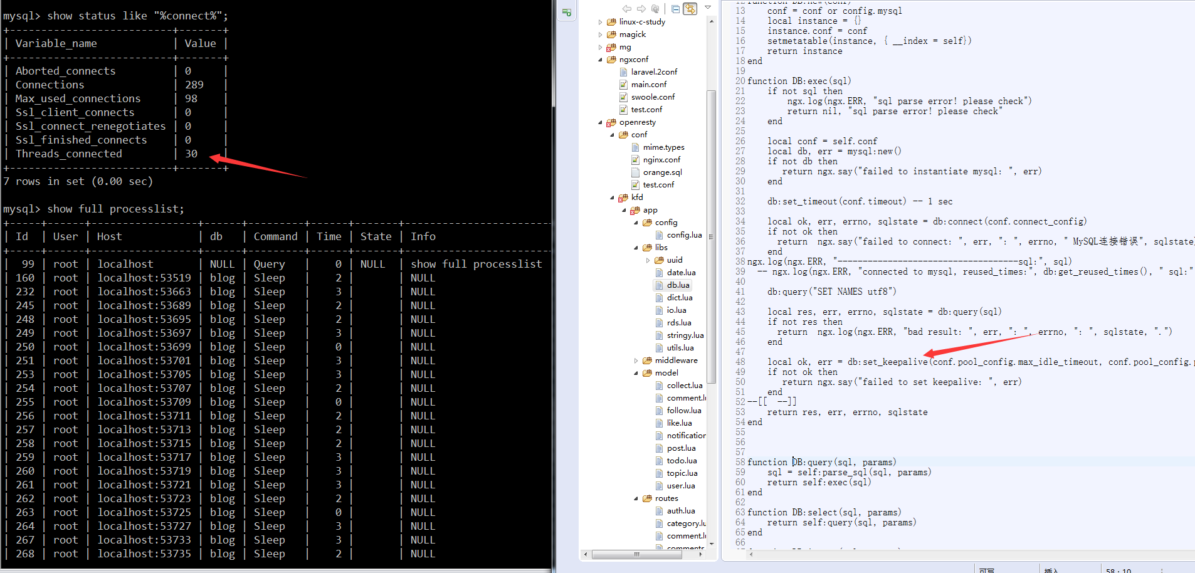The height and width of the screenshot is (573, 1195).
Task: Collapse the kfd folder
Action: 613,197
